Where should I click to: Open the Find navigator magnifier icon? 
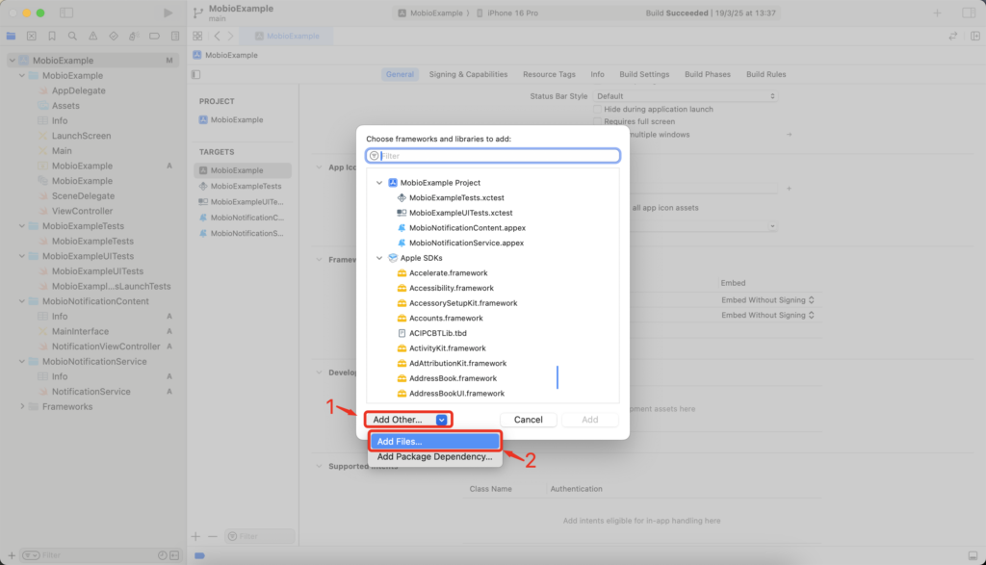coord(72,35)
